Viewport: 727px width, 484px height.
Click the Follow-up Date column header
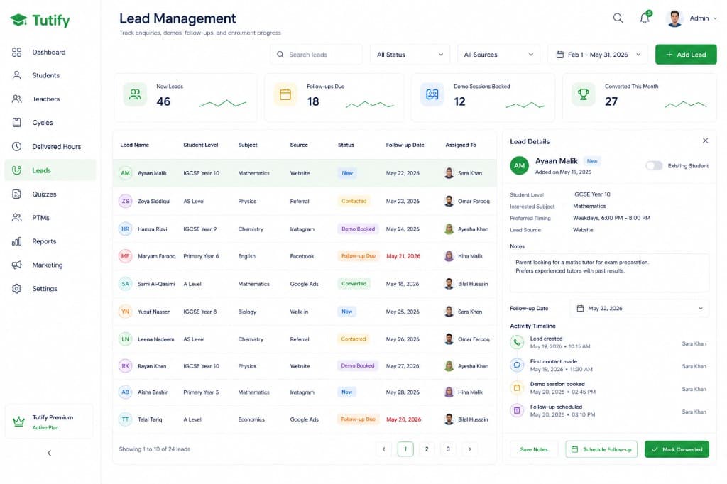(x=405, y=145)
